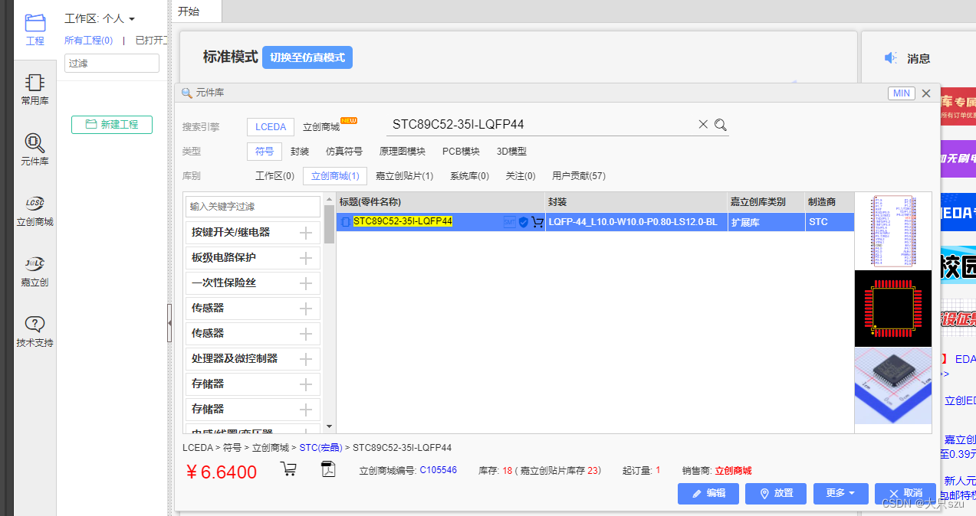This screenshot has height=516, width=976.
Task: Switch to 用户贡献(57) library tab
Action: 579,176
